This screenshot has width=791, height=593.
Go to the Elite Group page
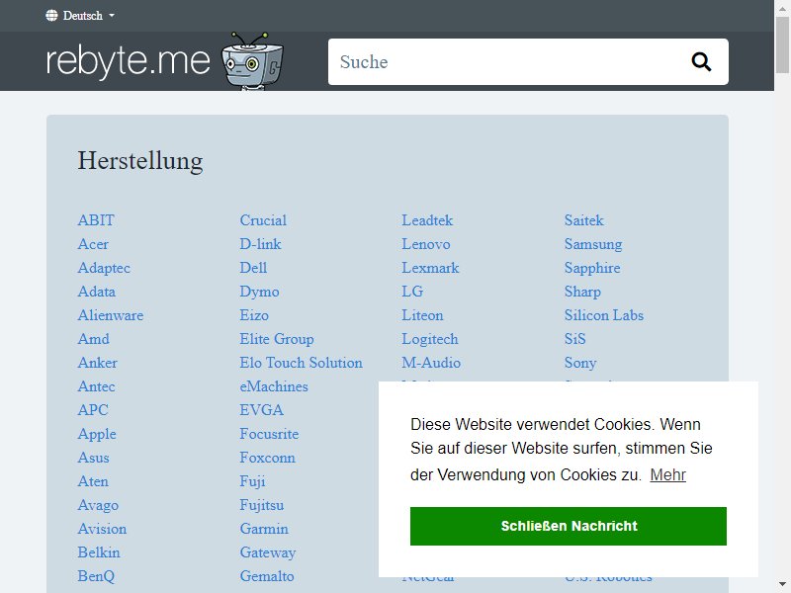coord(277,339)
